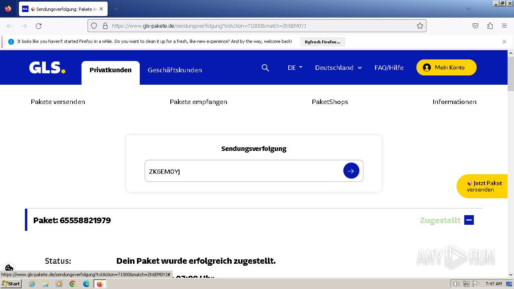Open tracking protection shield panel
This screenshot has height=289, width=514.
pos(94,26)
